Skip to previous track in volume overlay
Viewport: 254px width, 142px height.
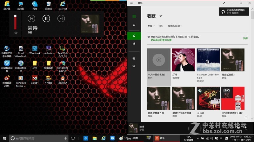pyautogui.click(x=31, y=19)
